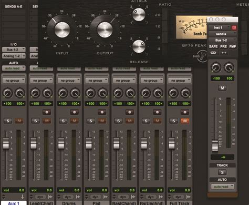The height and width of the screenshot is (205, 249).
Task: Click the FMP button in send window
Action: (233, 46)
